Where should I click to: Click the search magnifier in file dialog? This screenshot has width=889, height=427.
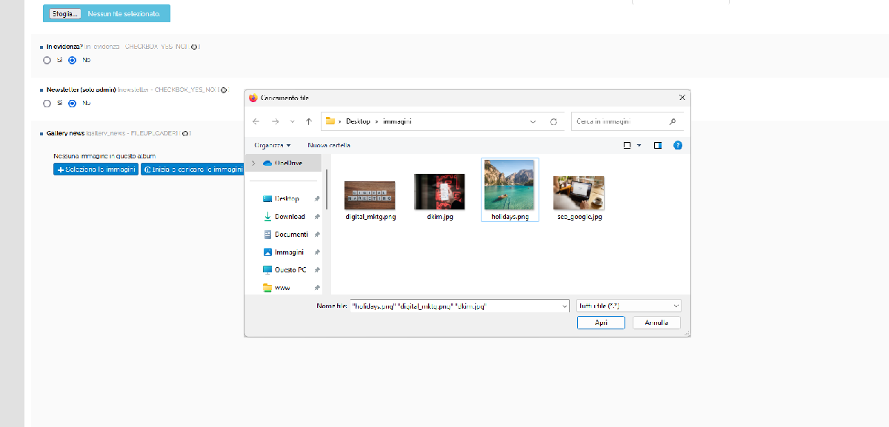coord(672,121)
